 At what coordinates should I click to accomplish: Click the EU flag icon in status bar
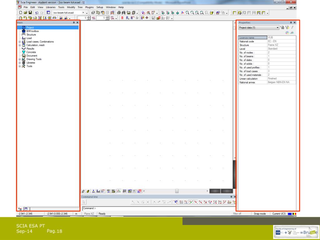290,214
